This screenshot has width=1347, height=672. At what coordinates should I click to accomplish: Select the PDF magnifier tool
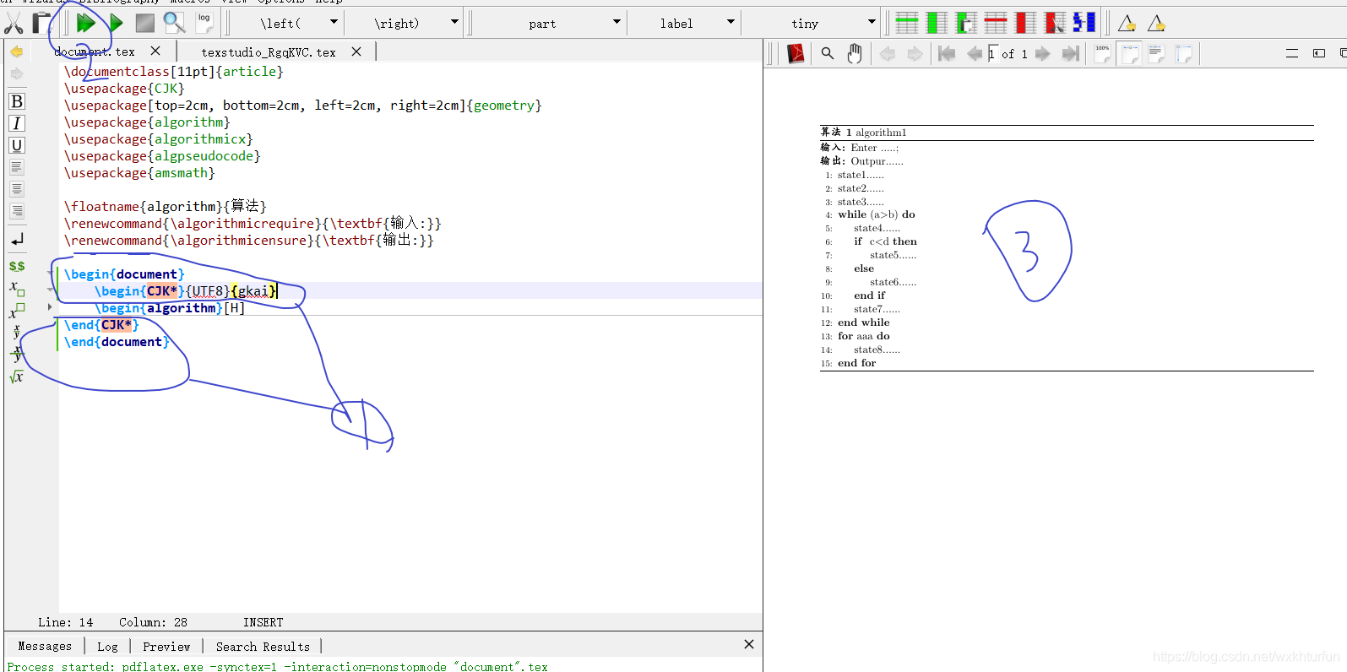click(828, 54)
